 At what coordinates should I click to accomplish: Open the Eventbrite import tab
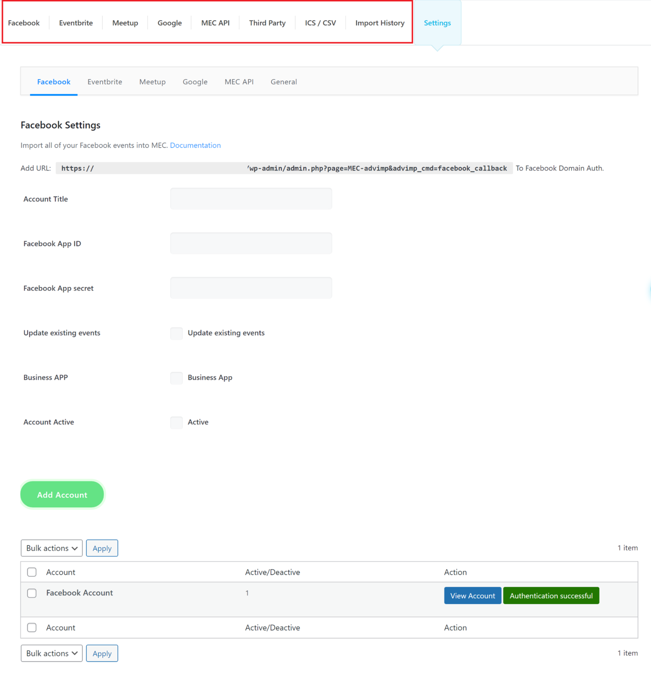pyautogui.click(x=76, y=23)
